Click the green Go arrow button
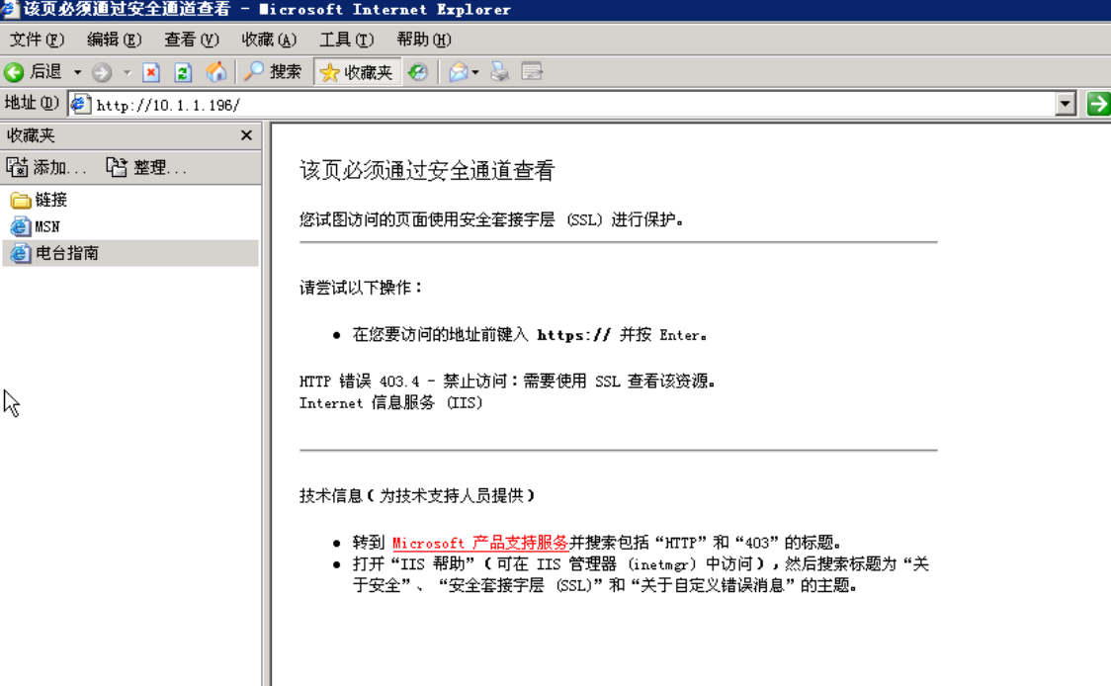The width and height of the screenshot is (1111, 686). [x=1099, y=104]
